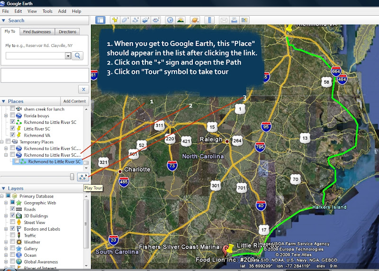Open the File menu
Viewport: 379px width, 271px height.
5,11
